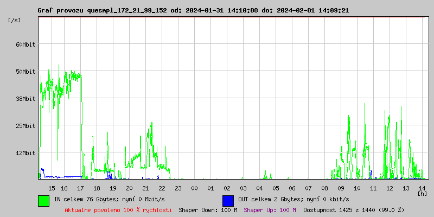Click the 'Shaper Down: 100 M' text
Screen dimensions: 434x217
tap(208, 209)
